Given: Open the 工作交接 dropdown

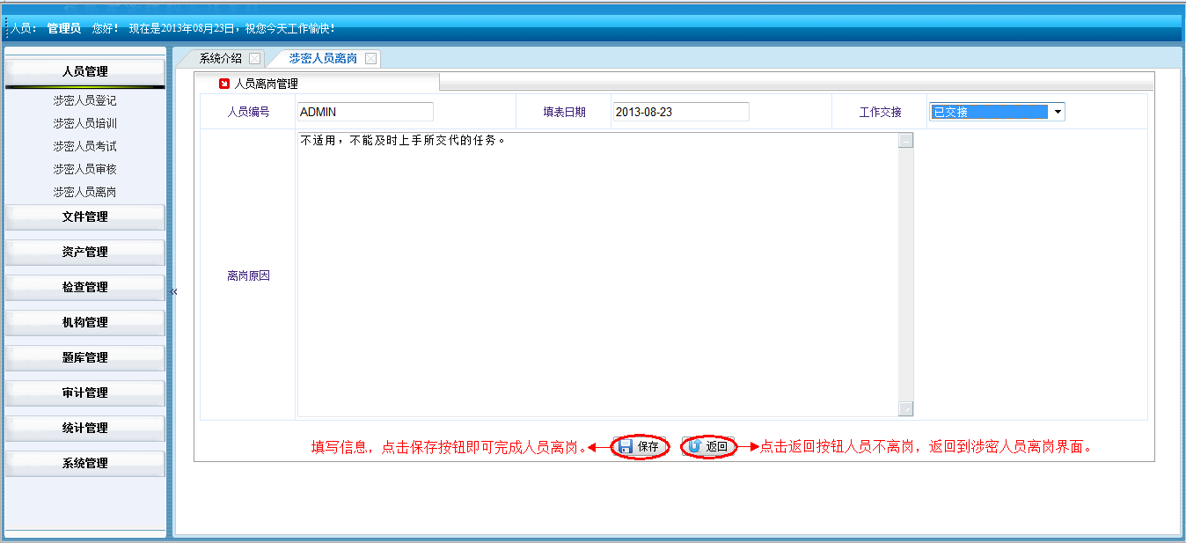Looking at the screenshot, I should coord(1058,112).
